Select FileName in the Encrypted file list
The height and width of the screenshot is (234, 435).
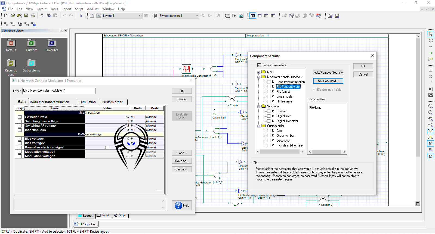point(315,108)
